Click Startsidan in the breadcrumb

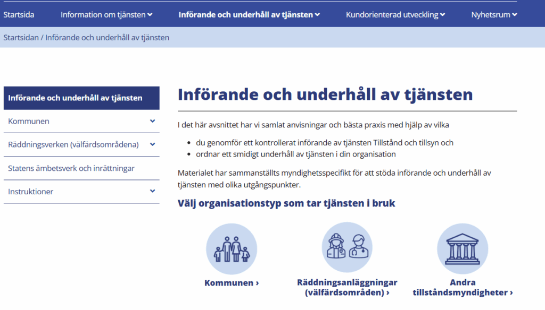click(21, 38)
